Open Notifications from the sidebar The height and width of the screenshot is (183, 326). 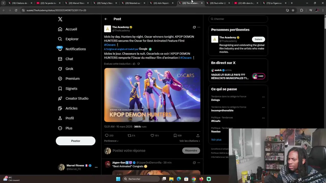pyautogui.click(x=72, y=49)
